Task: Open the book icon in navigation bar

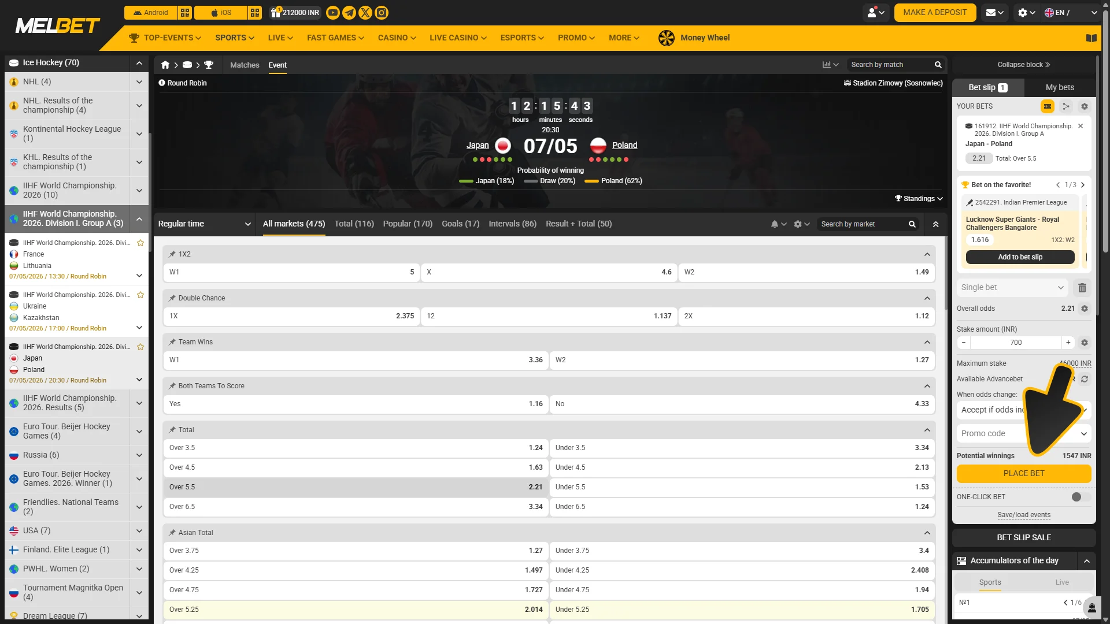Action: pos(1091,38)
